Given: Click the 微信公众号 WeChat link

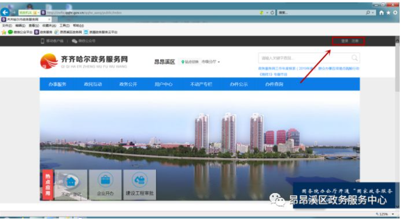Looking at the screenshot, I should (83, 41).
